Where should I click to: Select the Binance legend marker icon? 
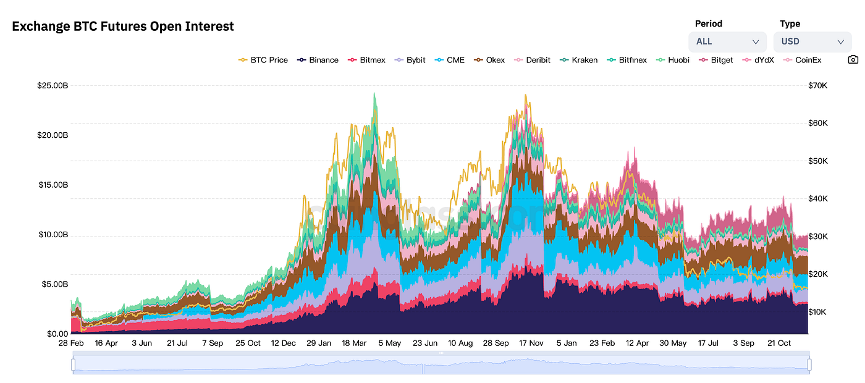coord(301,60)
